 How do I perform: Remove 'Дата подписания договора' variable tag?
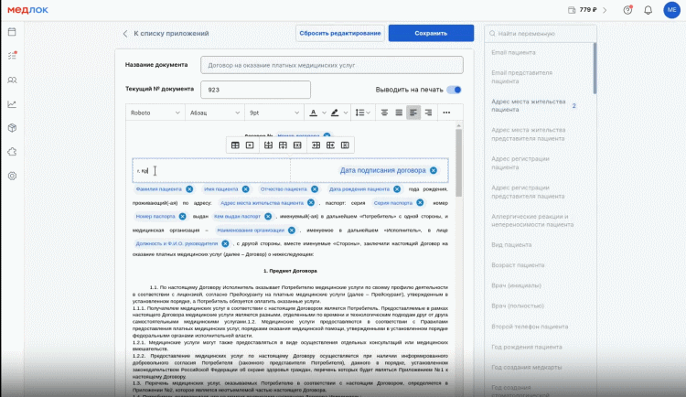[434, 170]
